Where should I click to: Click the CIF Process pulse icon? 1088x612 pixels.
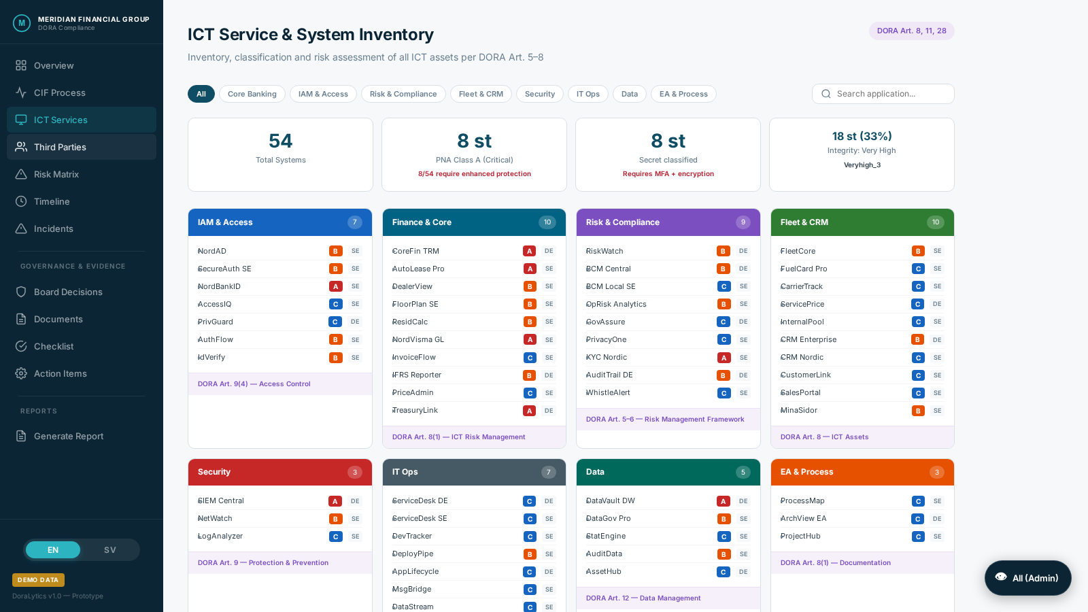pyautogui.click(x=21, y=92)
